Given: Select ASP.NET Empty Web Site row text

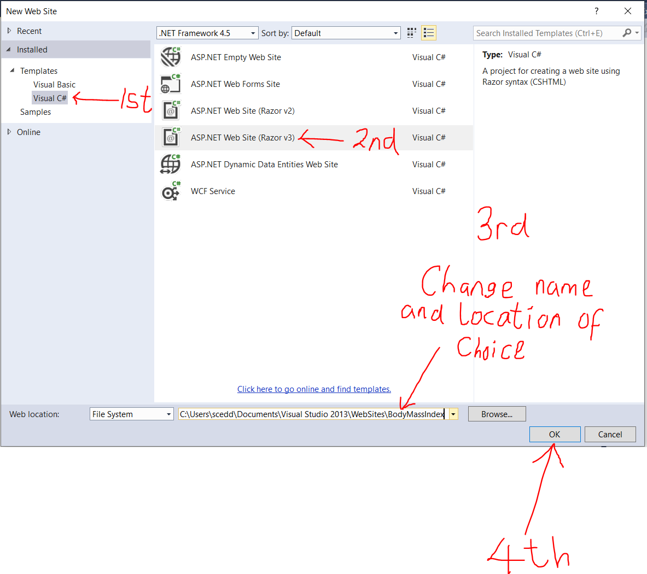Looking at the screenshot, I should [236, 57].
